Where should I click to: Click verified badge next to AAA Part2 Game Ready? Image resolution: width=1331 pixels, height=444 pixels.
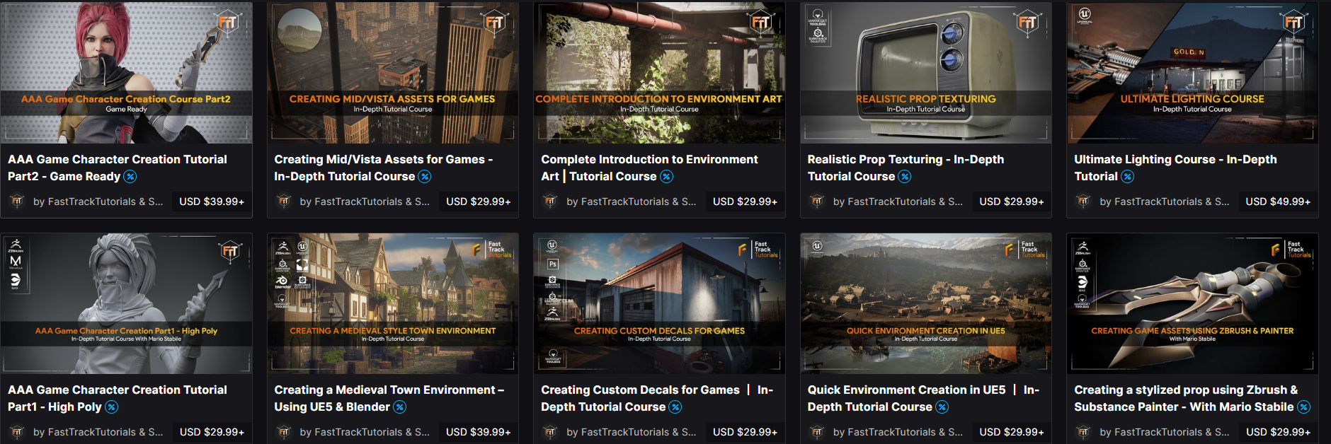pyautogui.click(x=130, y=177)
